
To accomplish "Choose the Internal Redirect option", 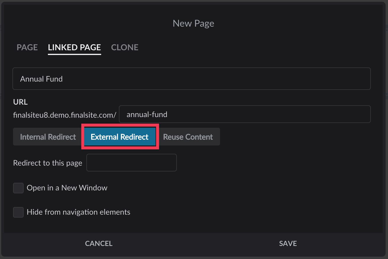I will click(x=48, y=137).
